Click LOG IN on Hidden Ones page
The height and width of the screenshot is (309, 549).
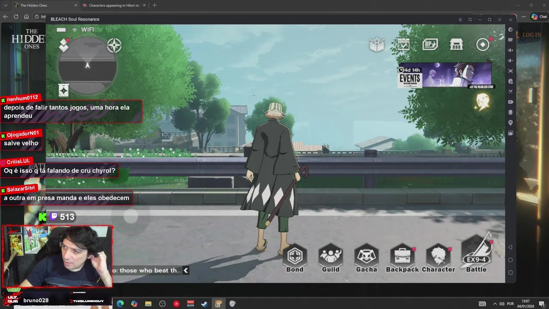pyautogui.click(x=531, y=35)
